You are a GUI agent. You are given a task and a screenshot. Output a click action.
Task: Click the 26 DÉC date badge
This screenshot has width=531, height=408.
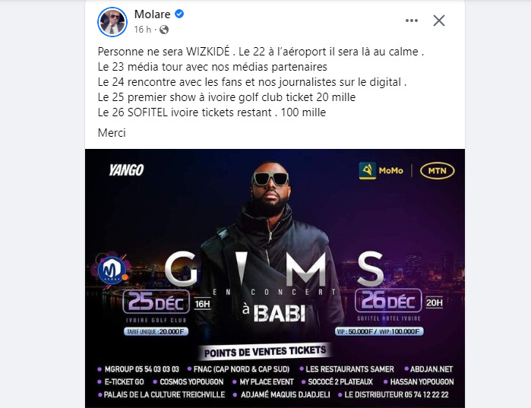coord(388,301)
